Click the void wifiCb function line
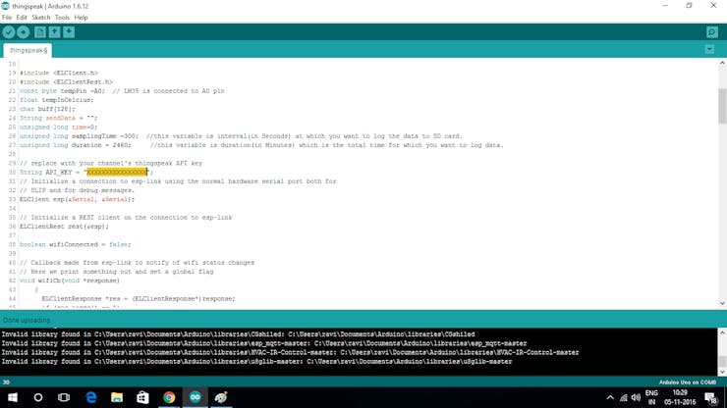Image resolution: width=727 pixels, height=408 pixels. pos(70,280)
